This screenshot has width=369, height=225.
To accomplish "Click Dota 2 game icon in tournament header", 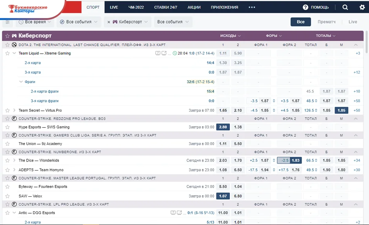I will click(14, 45).
